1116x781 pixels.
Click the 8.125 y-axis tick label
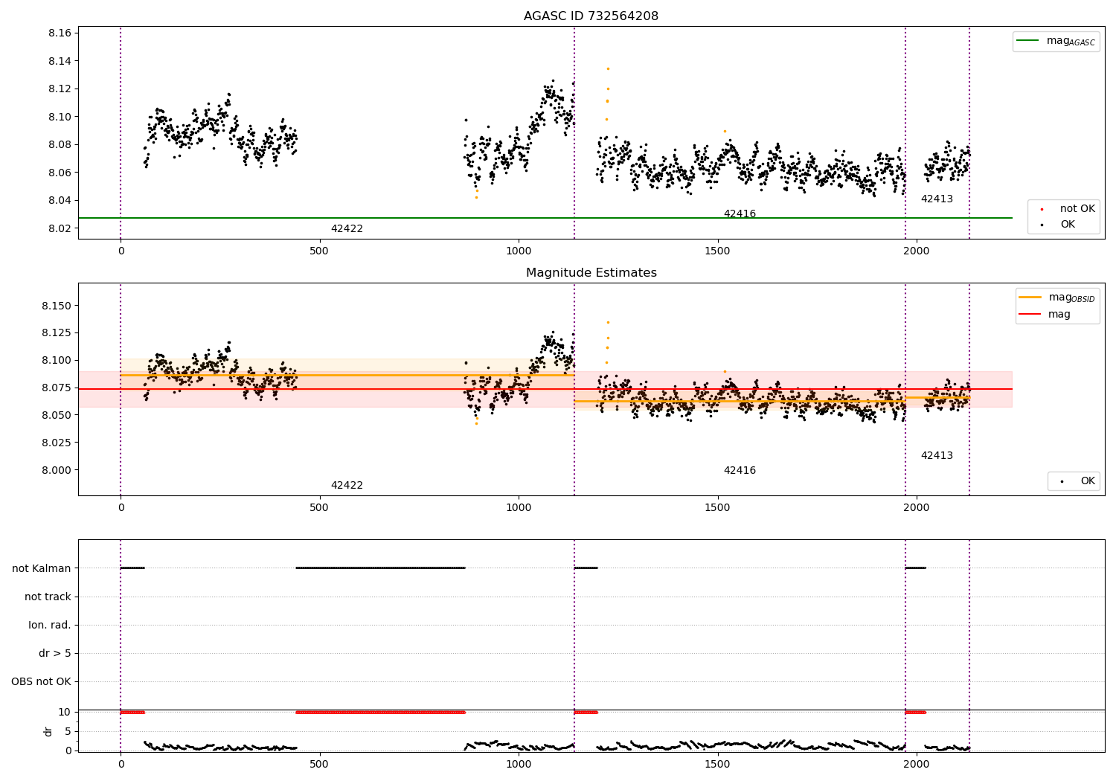click(57, 332)
